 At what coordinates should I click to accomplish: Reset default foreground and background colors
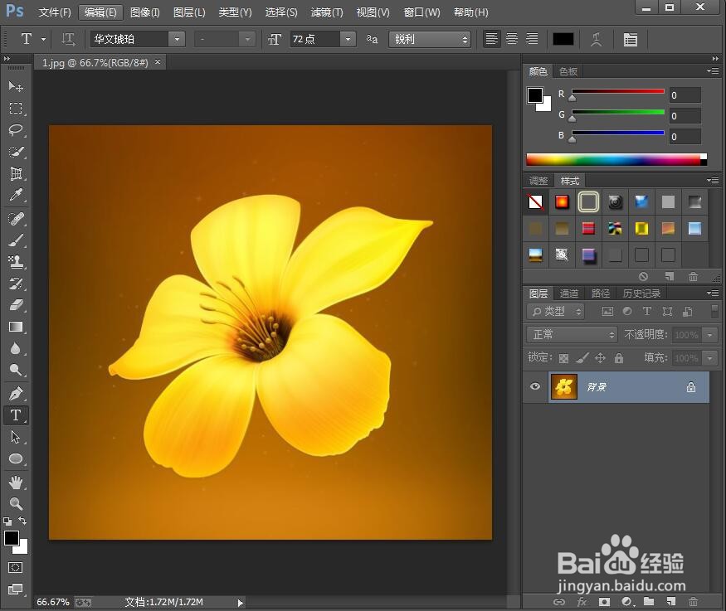tap(7, 521)
